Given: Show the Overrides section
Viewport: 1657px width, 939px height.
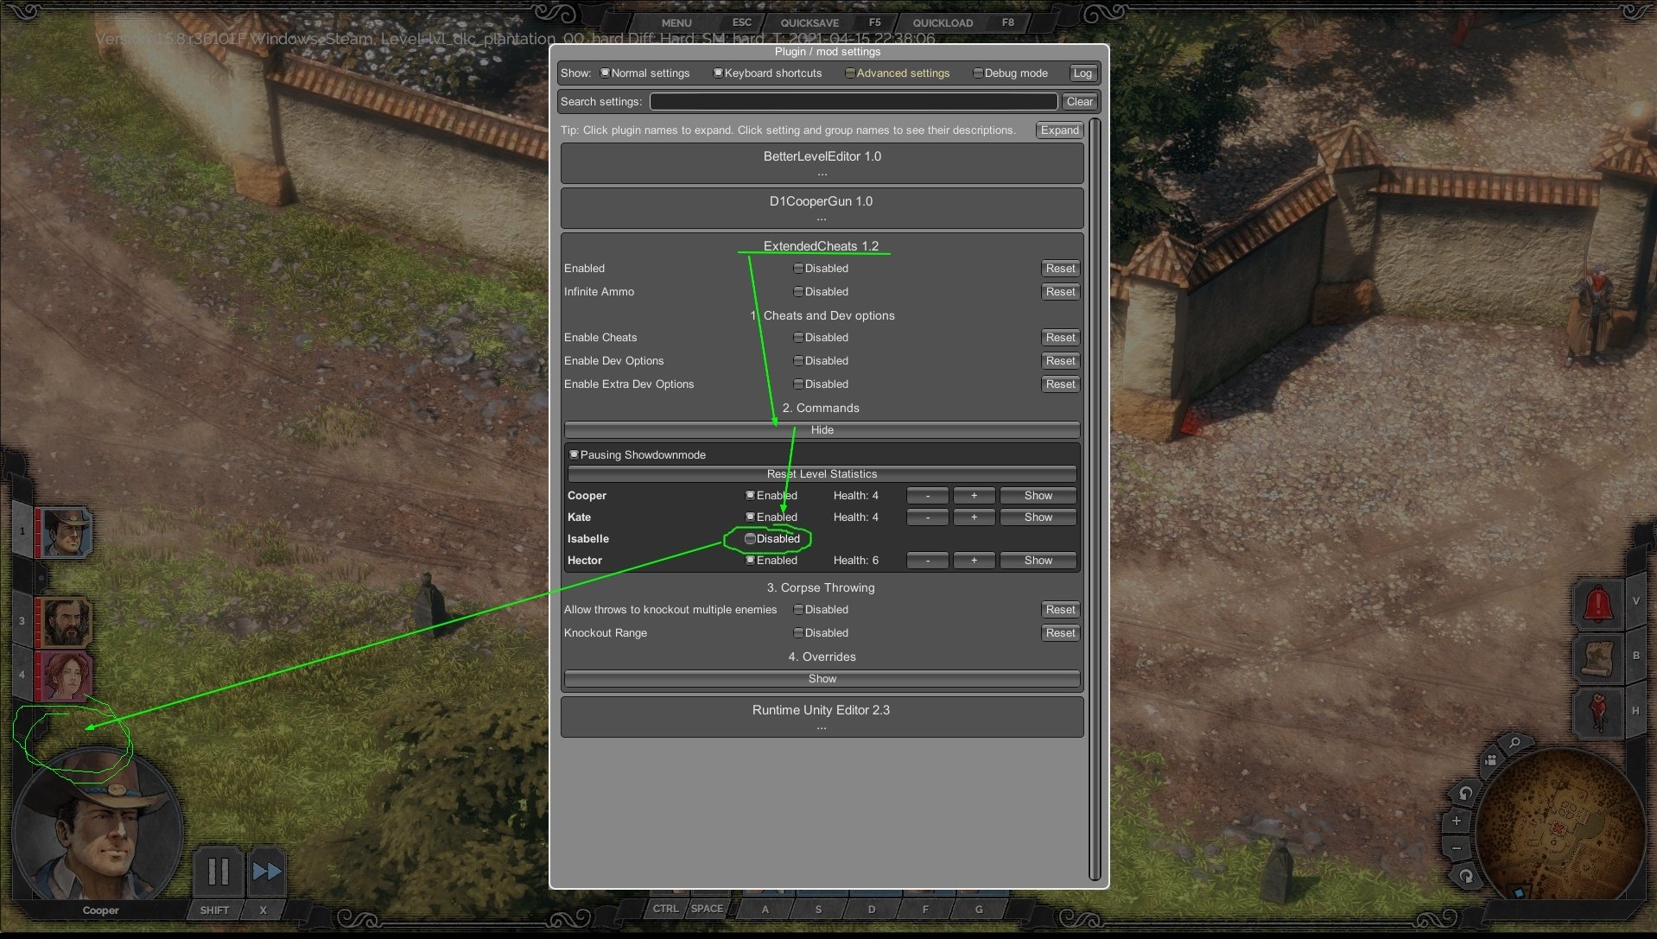Looking at the screenshot, I should click(x=822, y=679).
